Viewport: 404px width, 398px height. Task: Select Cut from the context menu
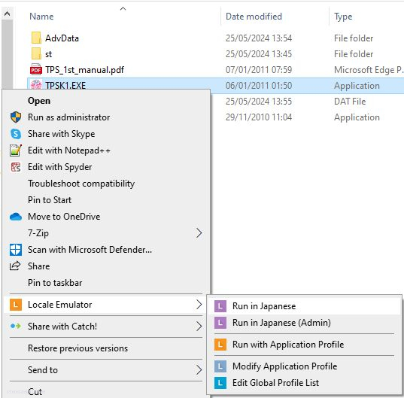[x=106, y=391]
